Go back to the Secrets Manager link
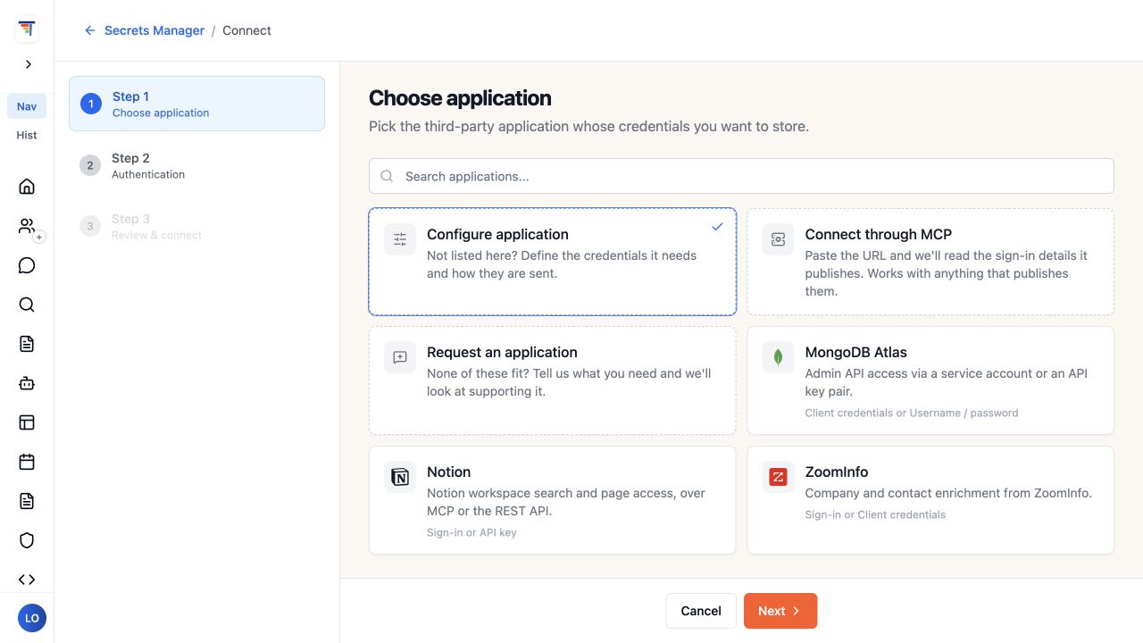The width and height of the screenshot is (1143, 643). [154, 30]
